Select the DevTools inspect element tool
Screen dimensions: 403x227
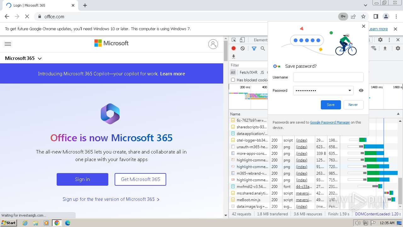pos(234,40)
